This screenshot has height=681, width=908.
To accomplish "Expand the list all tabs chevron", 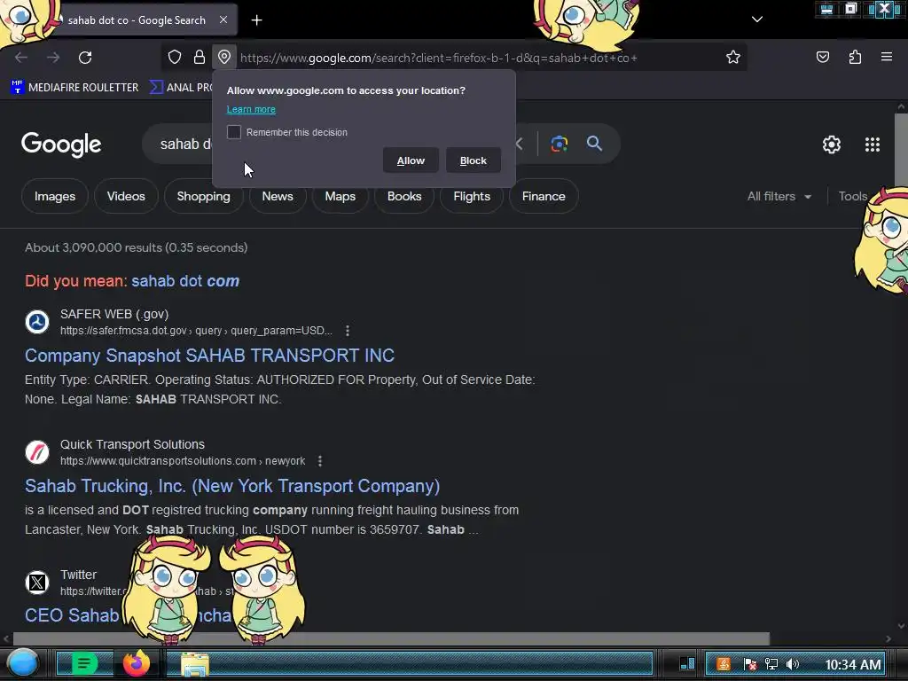I will click(757, 20).
